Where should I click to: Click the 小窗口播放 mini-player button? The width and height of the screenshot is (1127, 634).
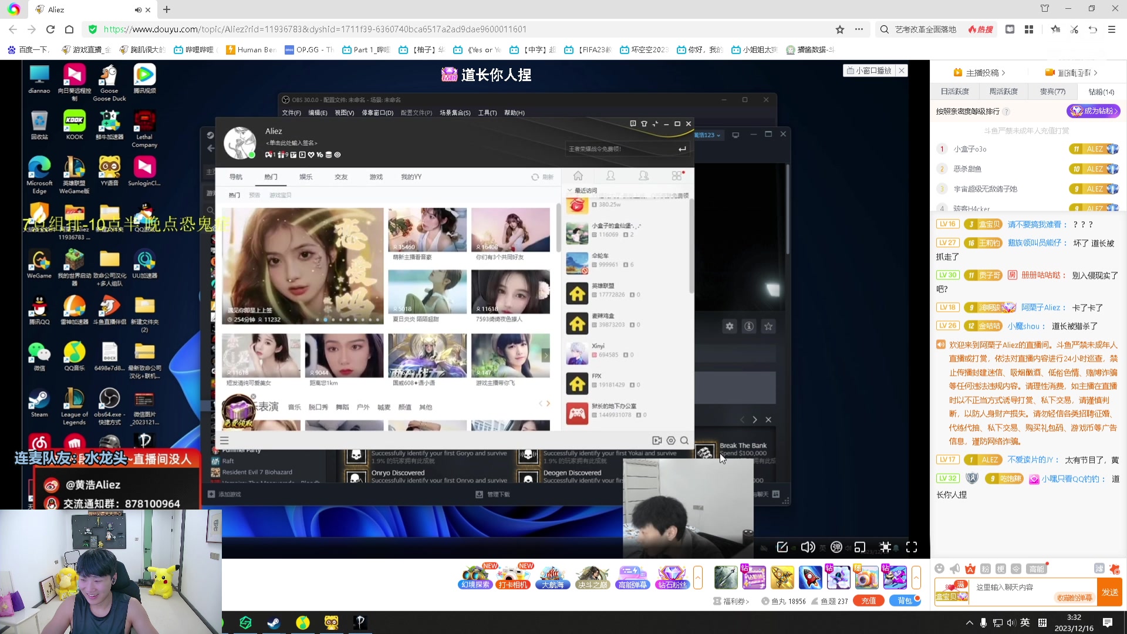pos(869,70)
